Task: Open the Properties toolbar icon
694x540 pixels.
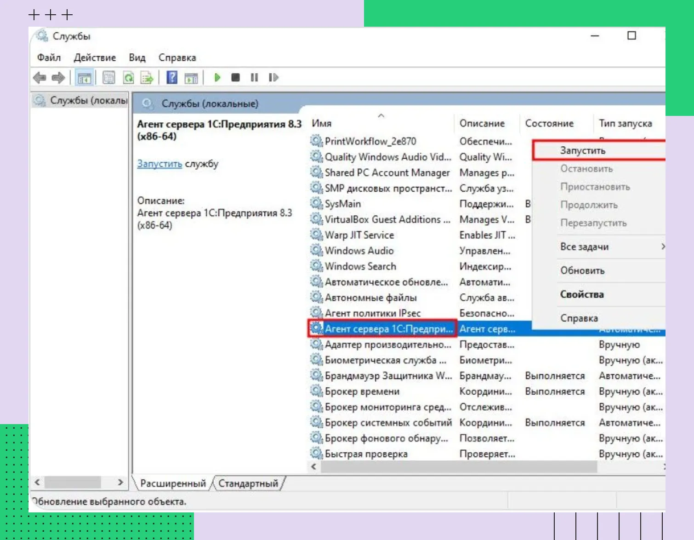Action: (x=109, y=78)
